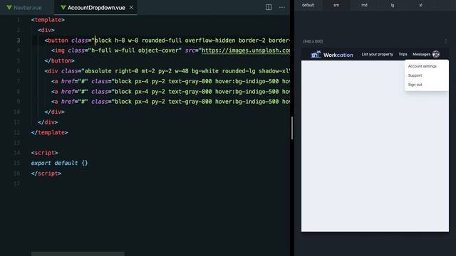The height and width of the screenshot is (256, 456).
Task: Select the md breakpoint tab
Action: tap(364, 5)
